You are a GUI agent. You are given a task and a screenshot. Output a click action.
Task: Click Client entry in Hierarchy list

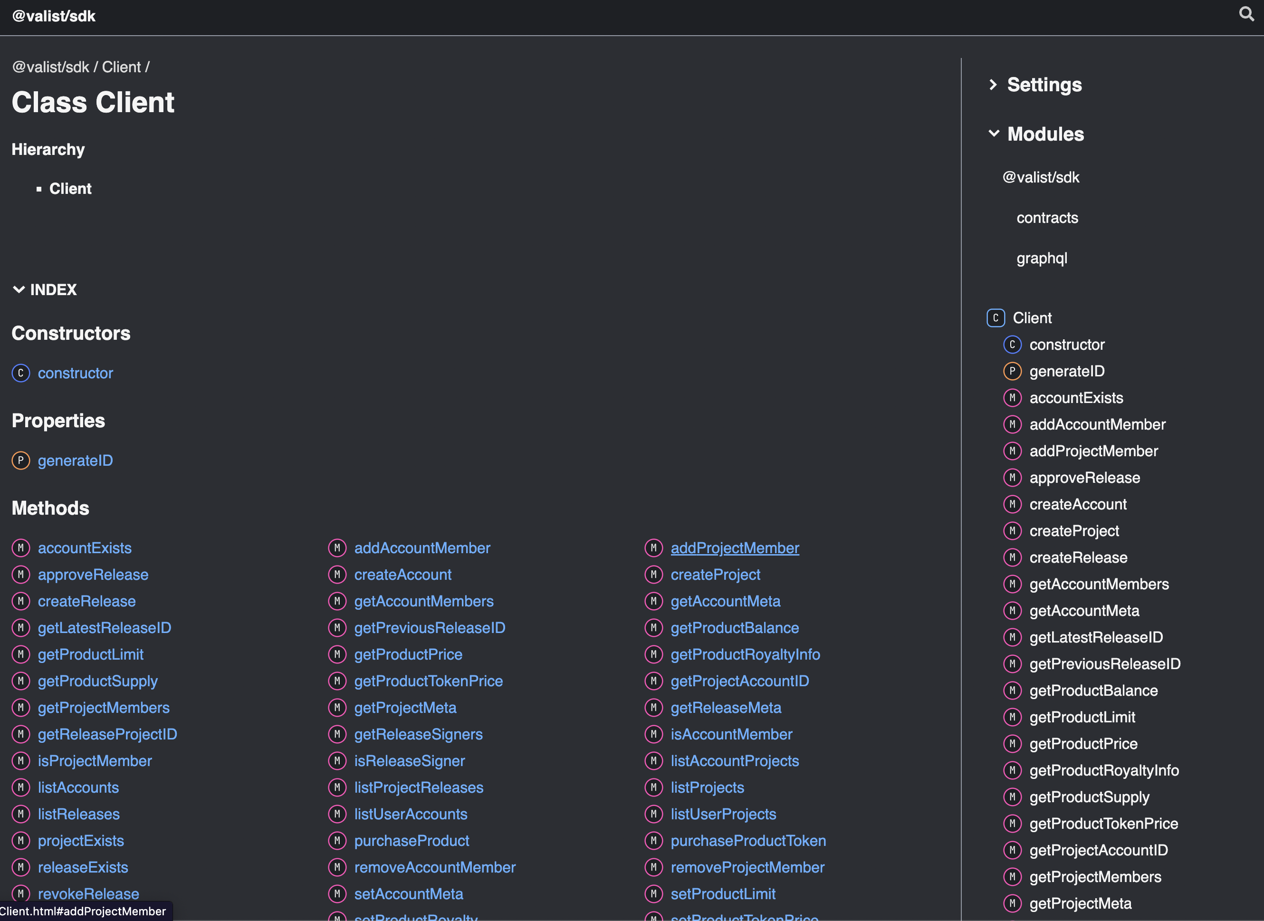click(70, 189)
